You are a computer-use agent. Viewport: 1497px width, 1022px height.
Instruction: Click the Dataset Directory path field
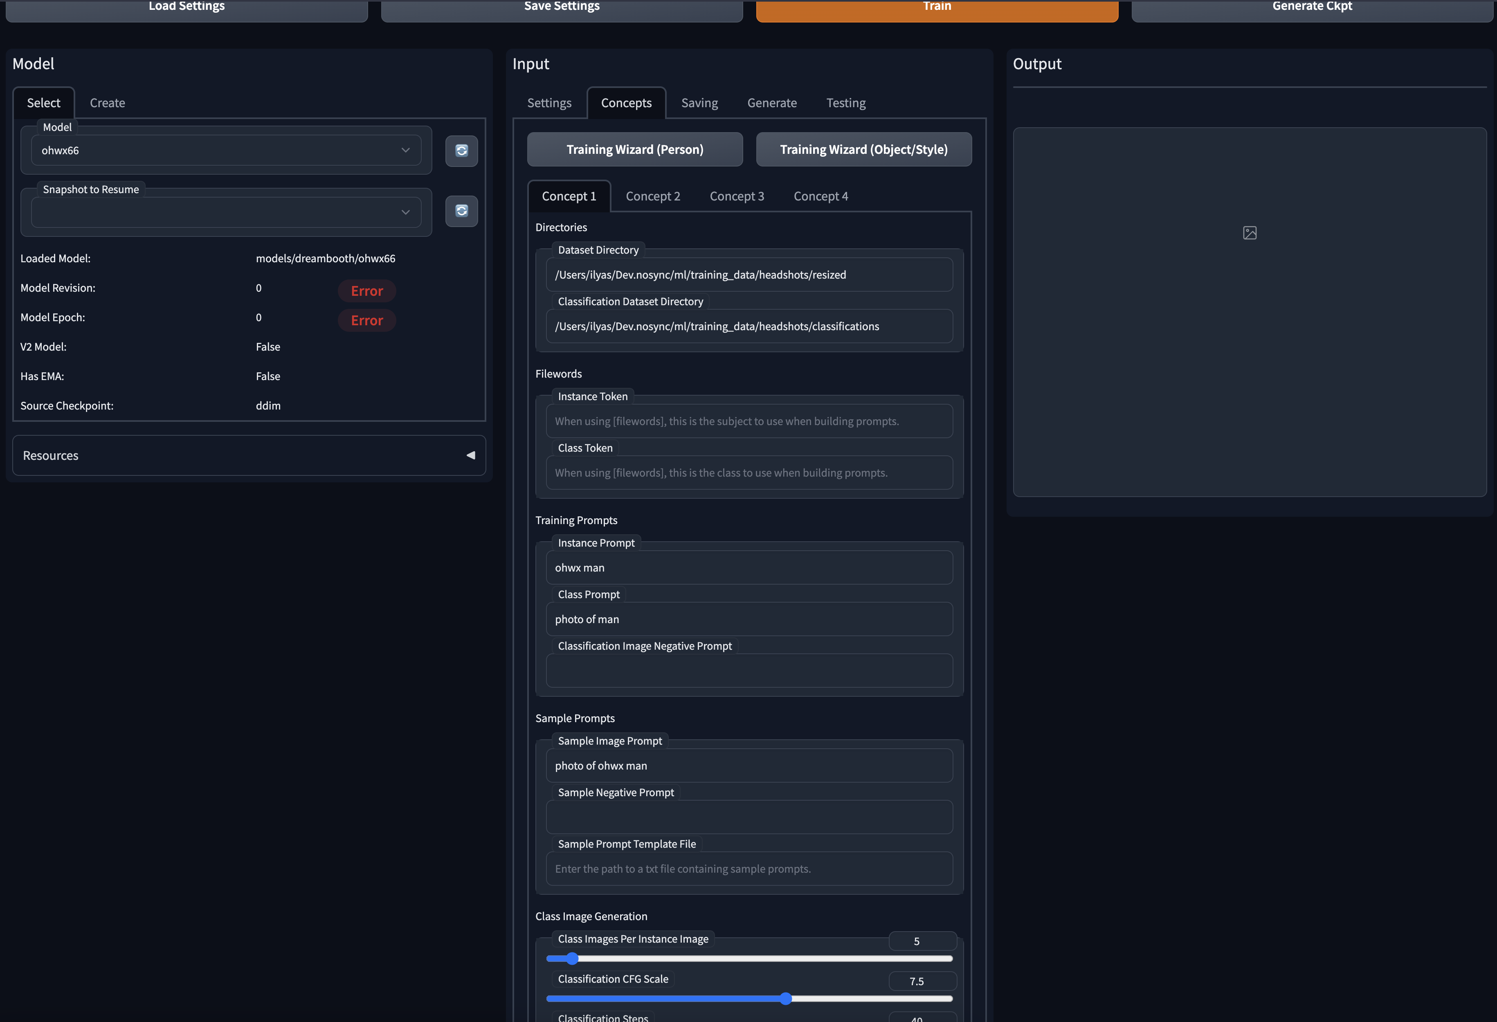click(x=749, y=275)
